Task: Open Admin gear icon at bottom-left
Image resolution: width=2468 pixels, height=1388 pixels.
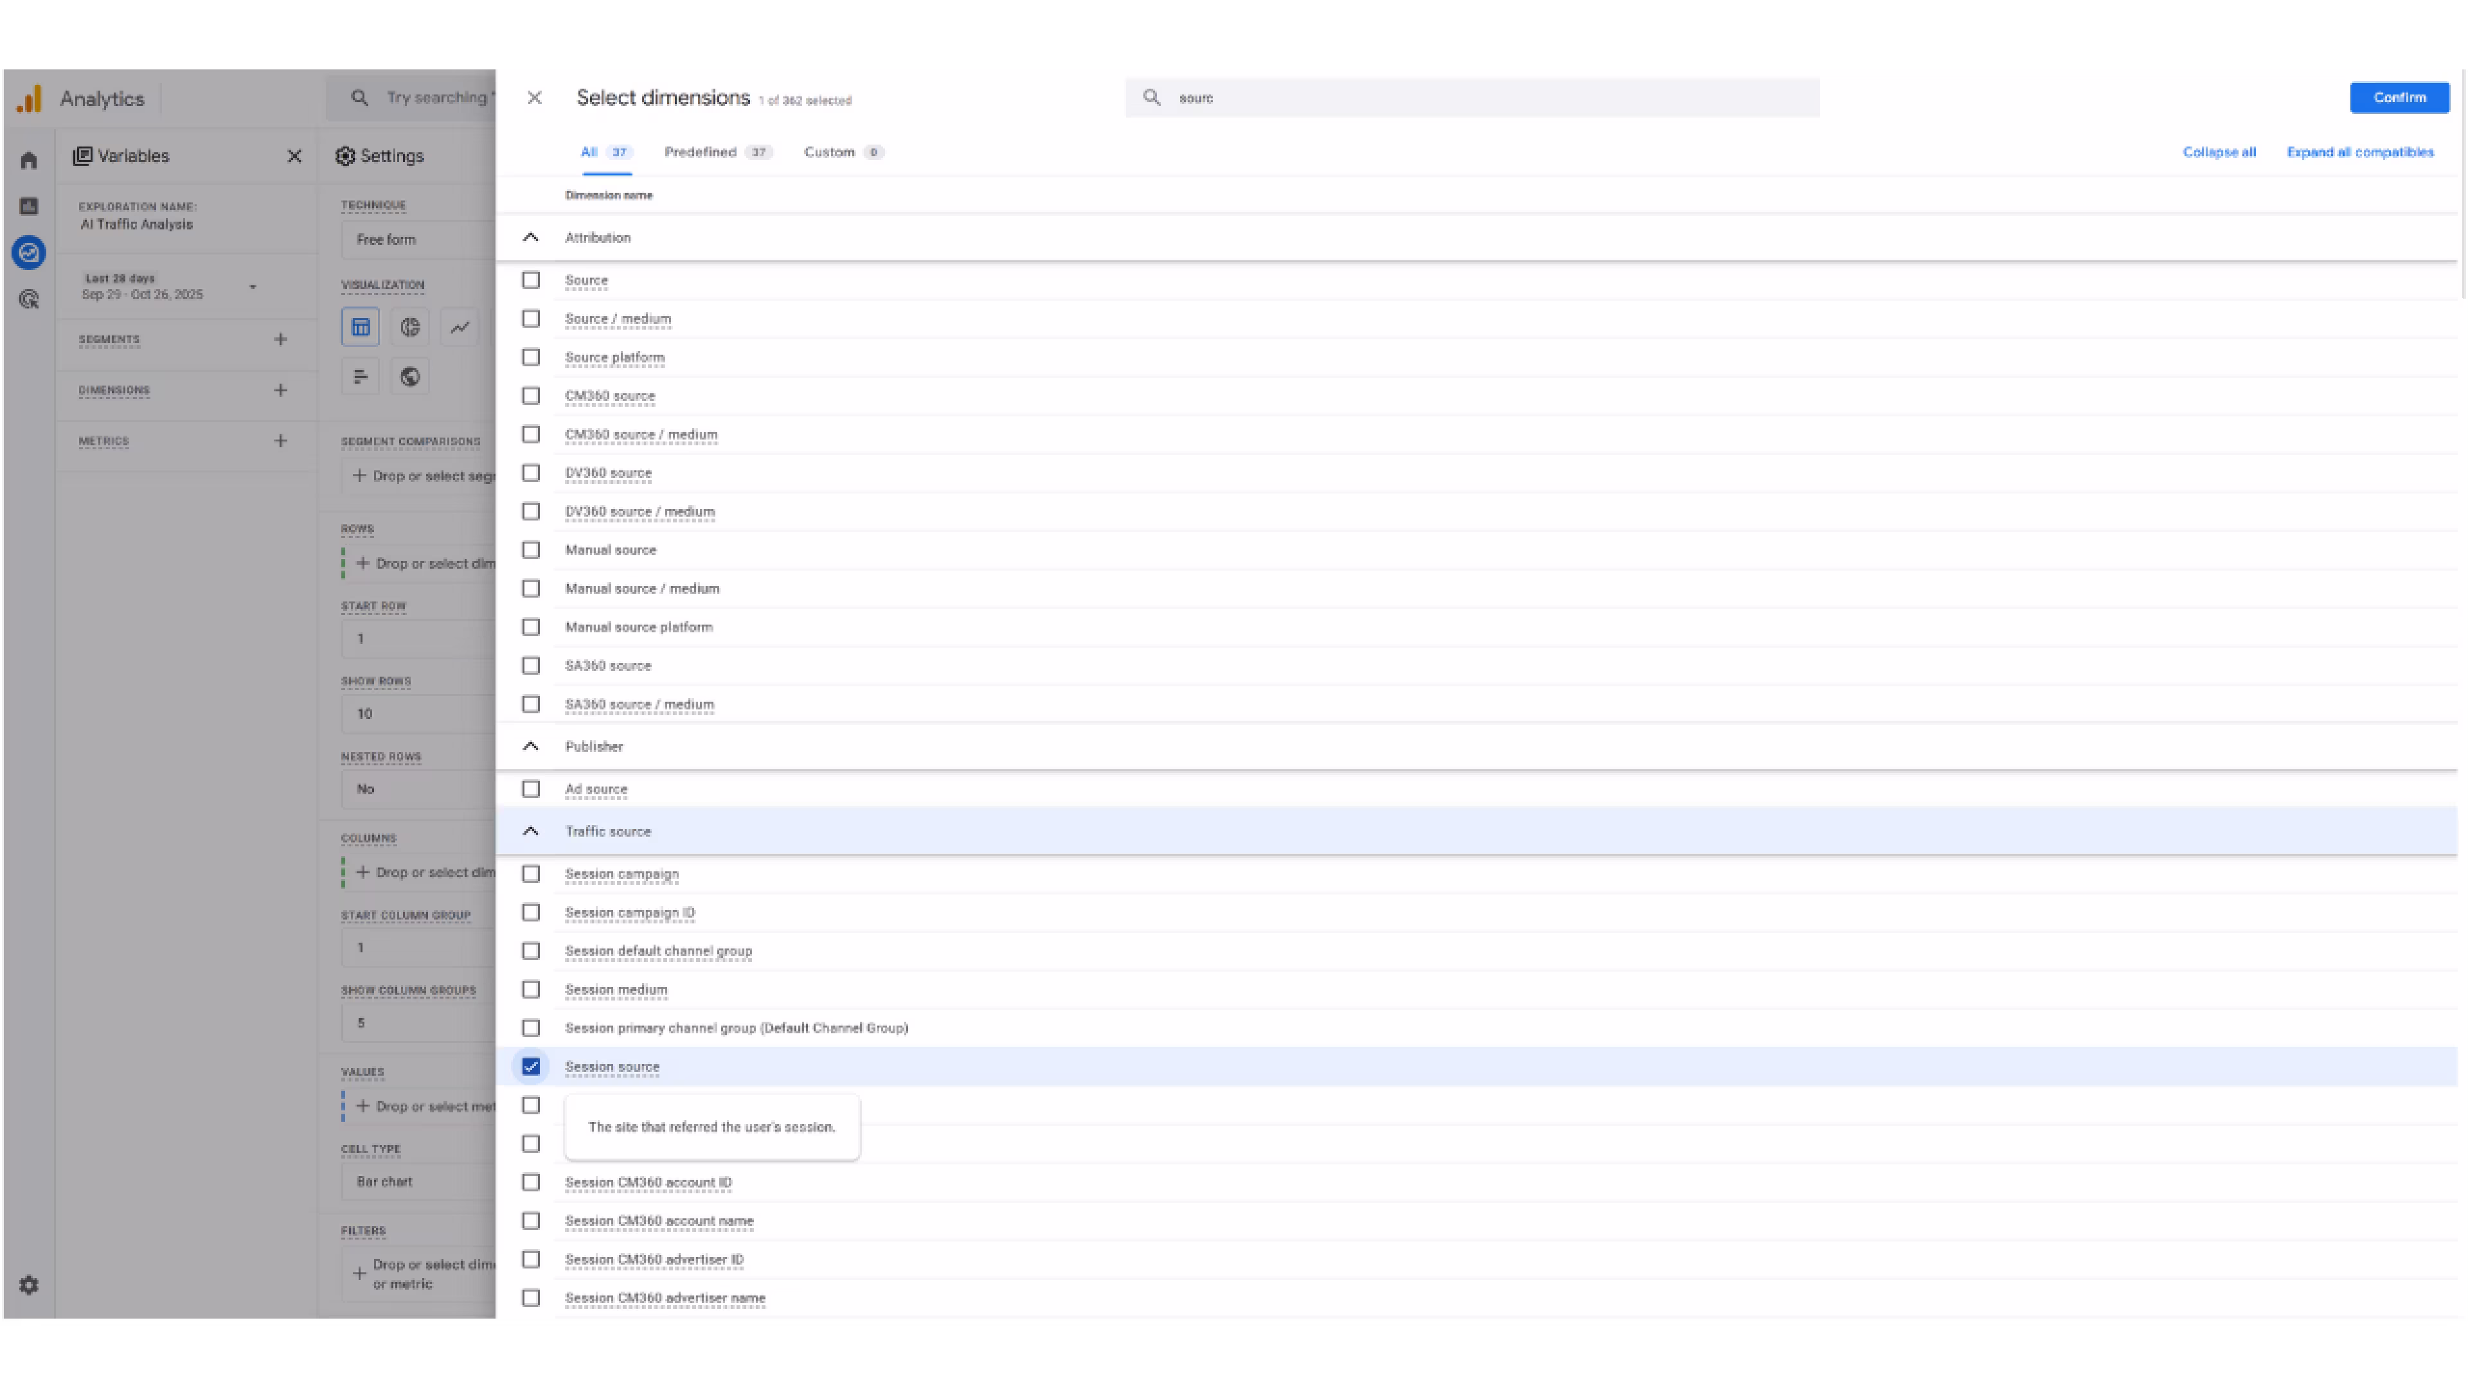Action: (29, 1285)
